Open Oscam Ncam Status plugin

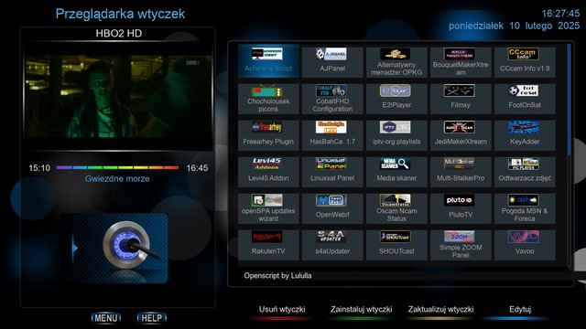[396, 207]
